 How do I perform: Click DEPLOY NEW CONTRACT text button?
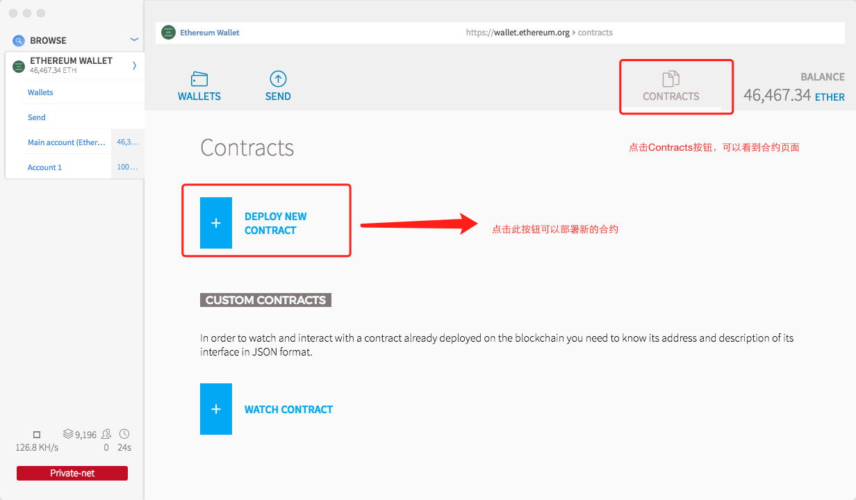276,224
